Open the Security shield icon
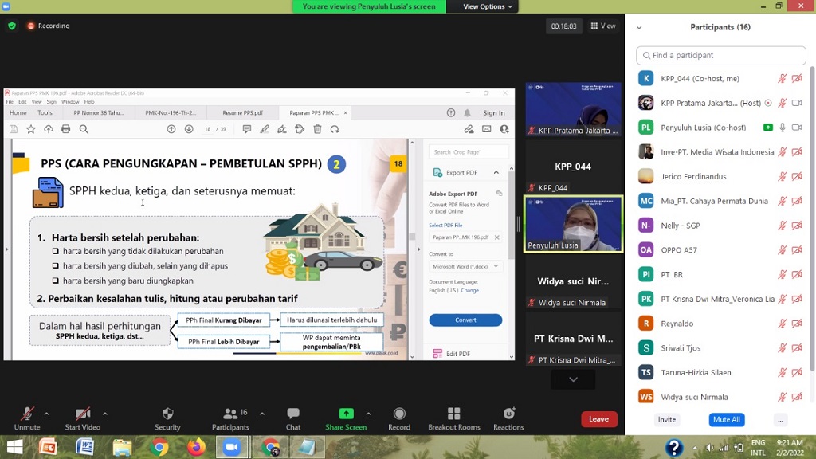This screenshot has width=816, height=459. (x=167, y=414)
